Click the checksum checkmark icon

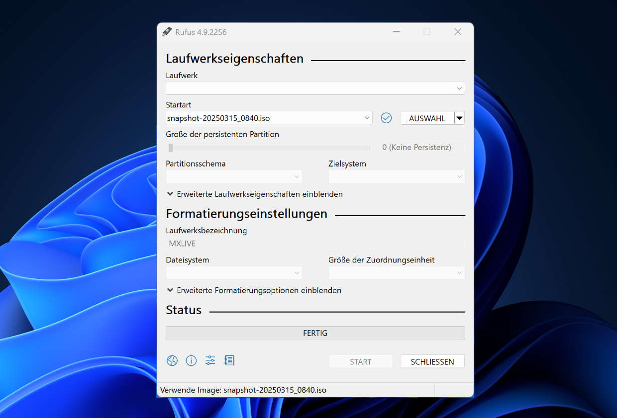(x=386, y=118)
